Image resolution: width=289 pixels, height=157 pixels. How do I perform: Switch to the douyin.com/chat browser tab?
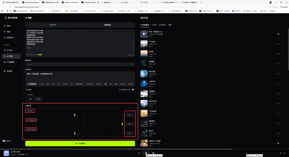pyautogui.click(x=31, y=2)
